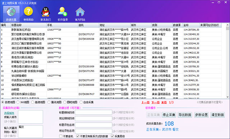The height and width of the screenshot is (139, 230).
Task: Open 参数设置 button
Action: [201, 115]
